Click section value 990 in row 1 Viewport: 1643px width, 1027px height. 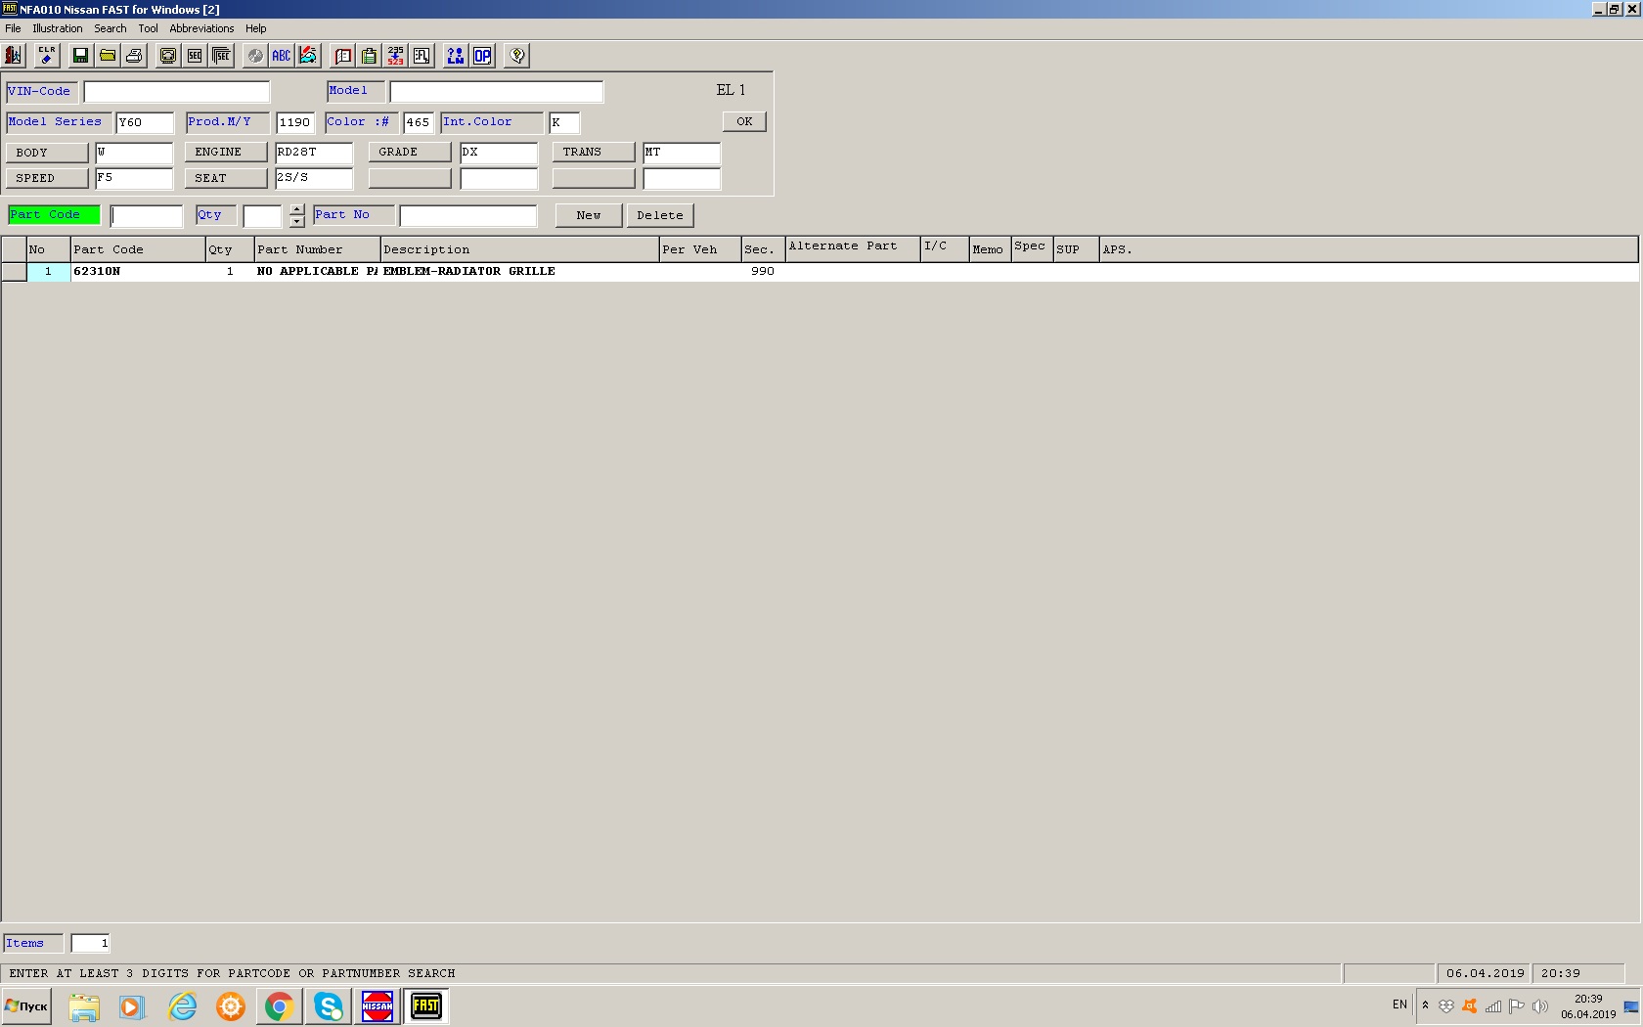pyautogui.click(x=763, y=271)
